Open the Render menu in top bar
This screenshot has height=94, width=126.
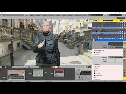click(x=12, y=15)
